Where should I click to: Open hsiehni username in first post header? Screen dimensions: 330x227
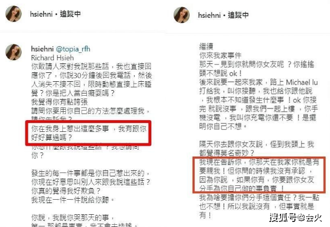[x=41, y=14]
